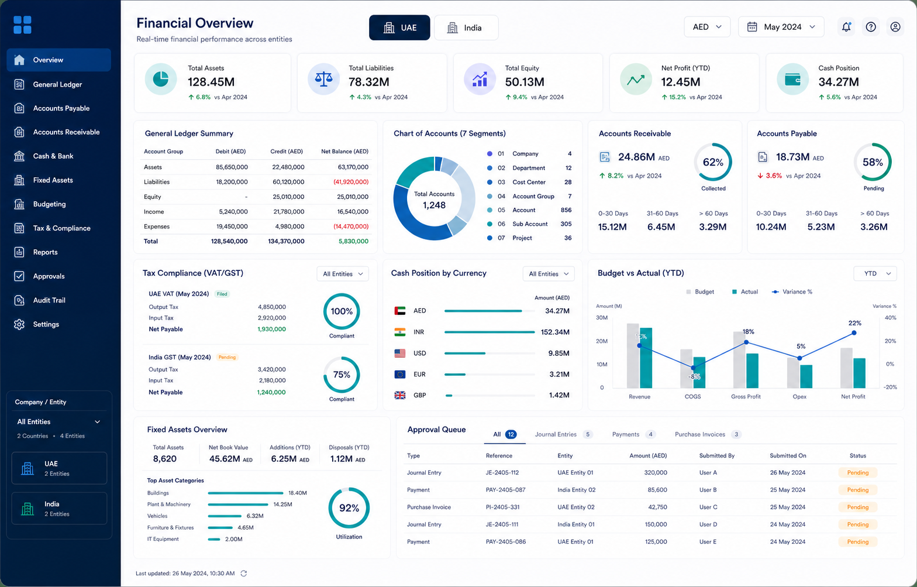Click the Reports sidebar icon

pos(19,252)
